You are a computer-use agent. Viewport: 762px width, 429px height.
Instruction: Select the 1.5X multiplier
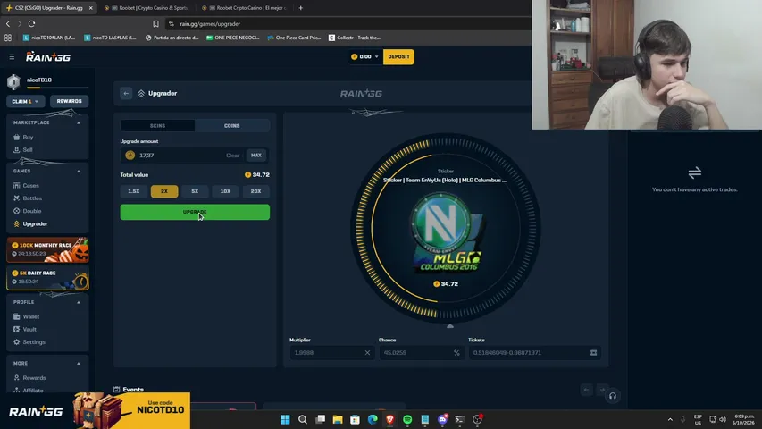pos(134,191)
